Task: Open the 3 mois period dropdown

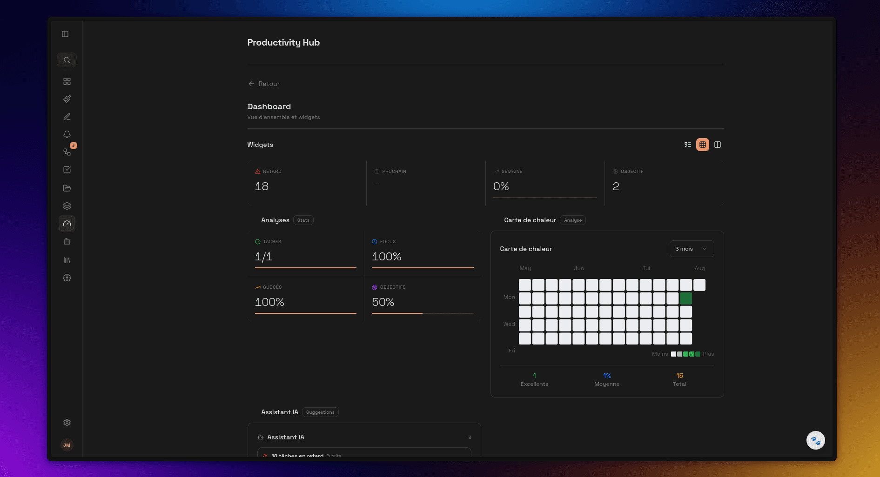Action: click(x=692, y=249)
